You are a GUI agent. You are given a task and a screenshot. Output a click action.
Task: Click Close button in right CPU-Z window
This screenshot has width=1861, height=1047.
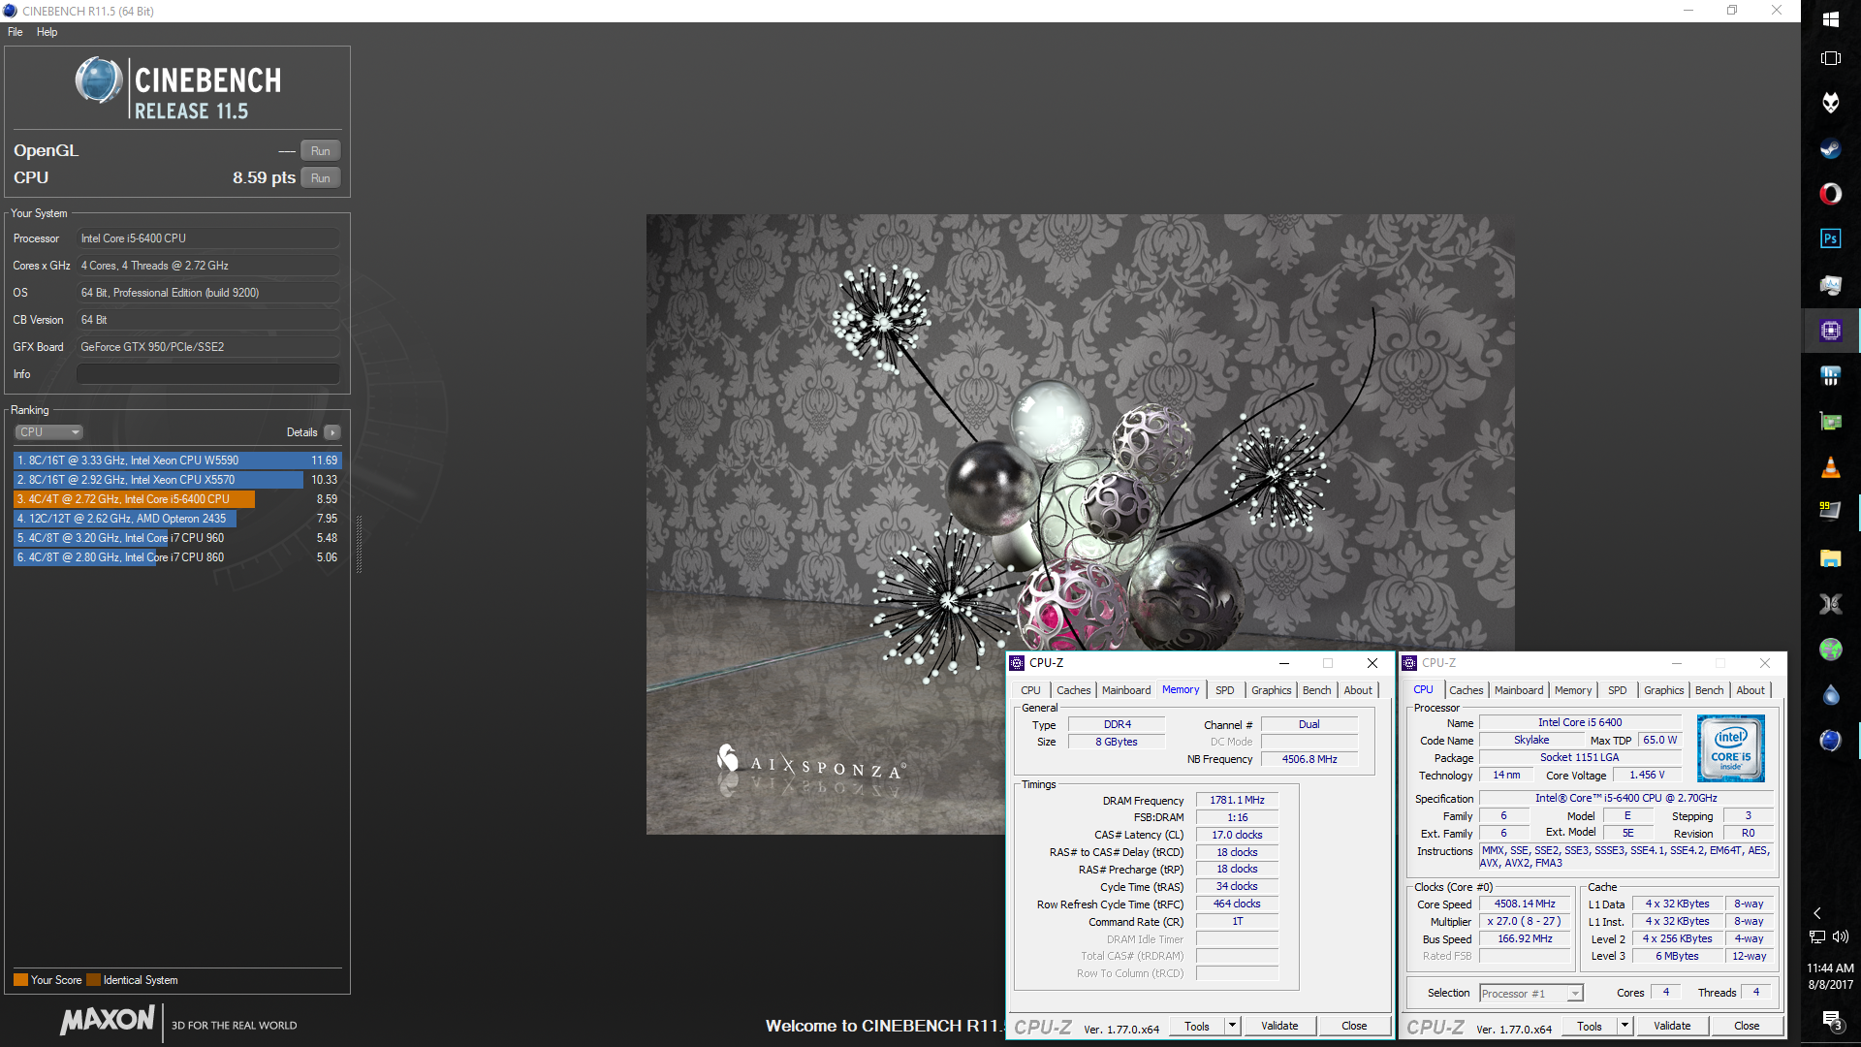1747,1026
